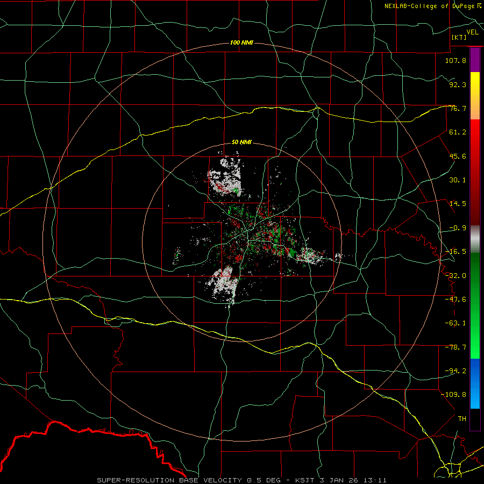Click the yellow-orange segment of the color bar
The image size is (484, 484).
coord(475,96)
